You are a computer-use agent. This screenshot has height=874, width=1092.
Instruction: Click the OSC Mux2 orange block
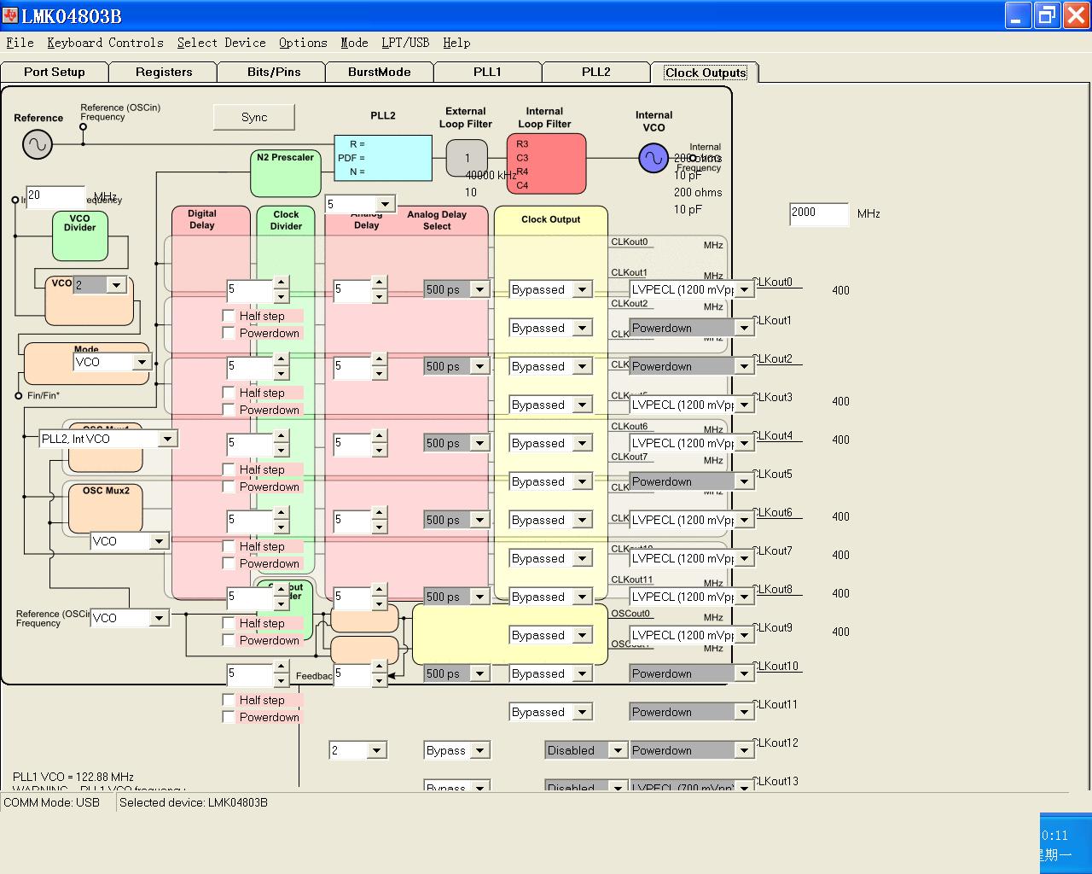(106, 508)
